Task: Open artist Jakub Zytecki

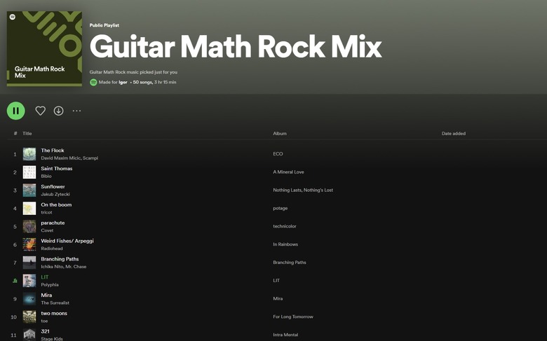Action: (x=55, y=194)
